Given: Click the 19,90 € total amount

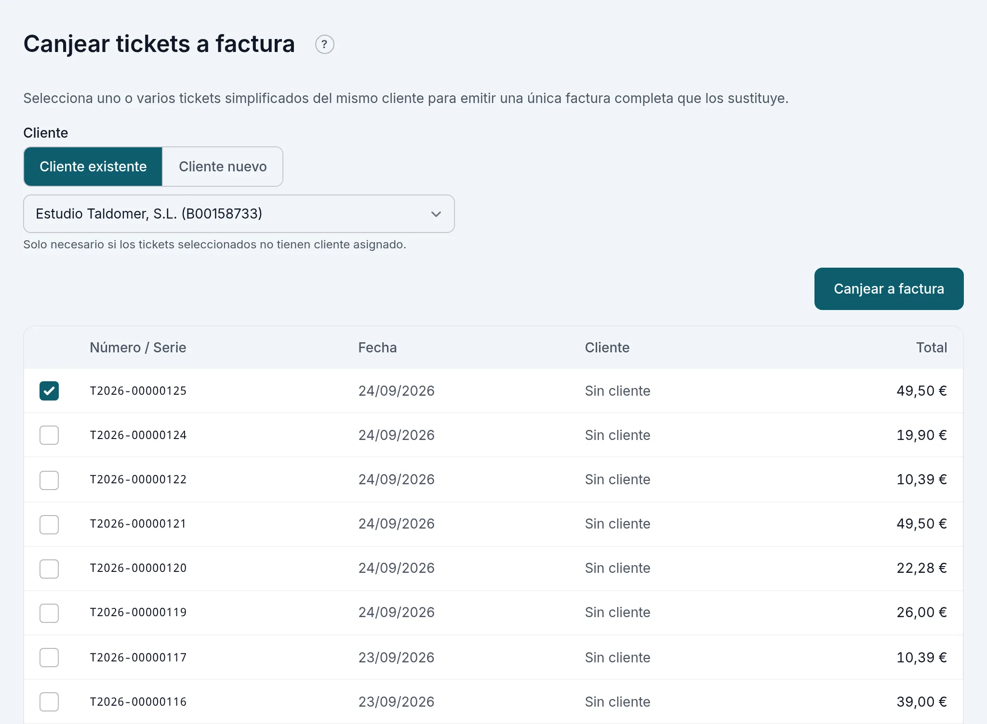Looking at the screenshot, I should [921, 435].
